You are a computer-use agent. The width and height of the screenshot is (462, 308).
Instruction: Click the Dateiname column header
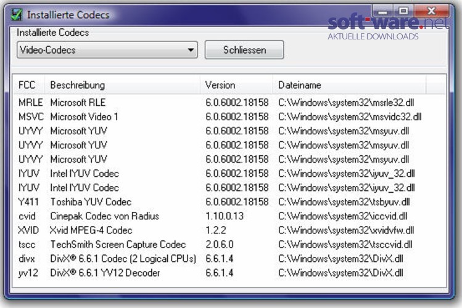point(349,85)
